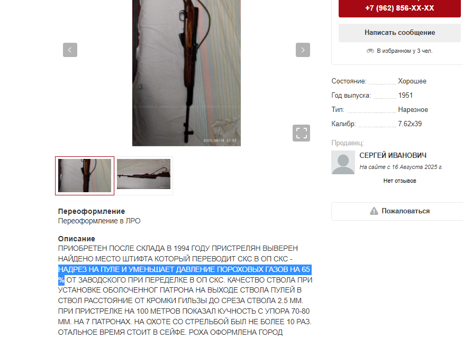
Task: Select the second horizontal rifle thumbnail
Action: [x=144, y=174]
